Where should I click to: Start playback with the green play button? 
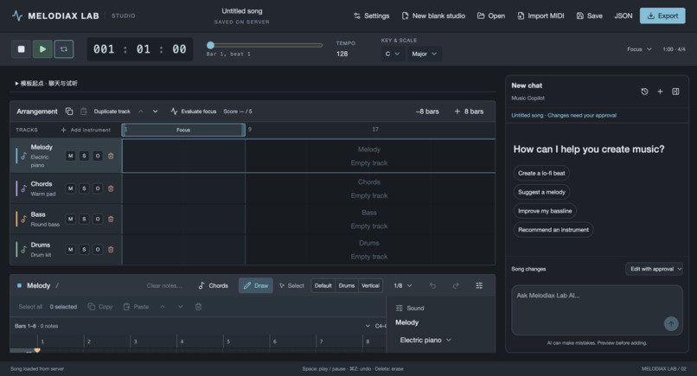coord(42,49)
